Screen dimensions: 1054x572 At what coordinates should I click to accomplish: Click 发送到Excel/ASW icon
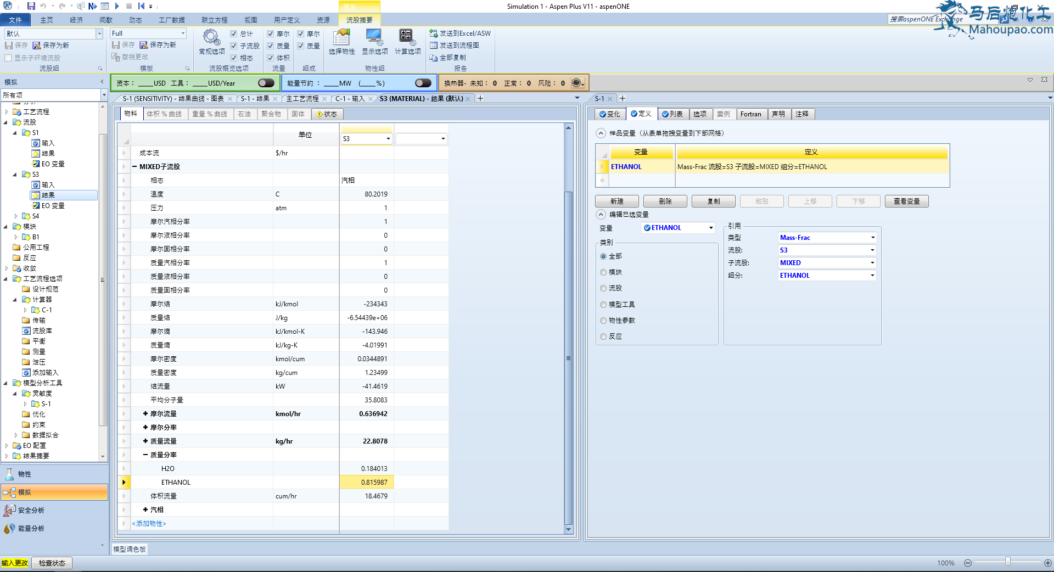(434, 33)
